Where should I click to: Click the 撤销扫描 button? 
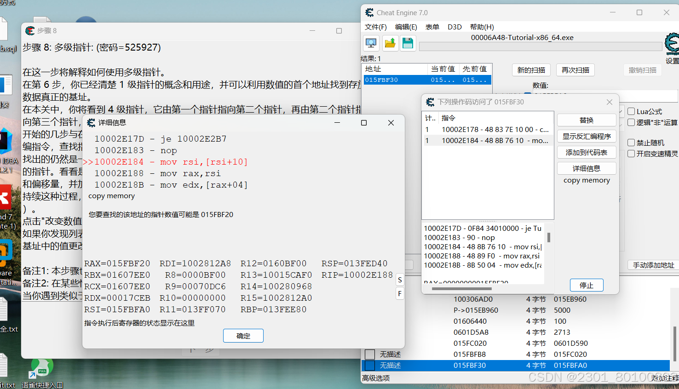pos(643,70)
